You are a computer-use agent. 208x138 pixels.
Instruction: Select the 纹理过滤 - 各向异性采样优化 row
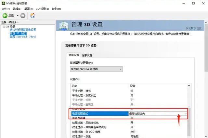(x=129, y=127)
